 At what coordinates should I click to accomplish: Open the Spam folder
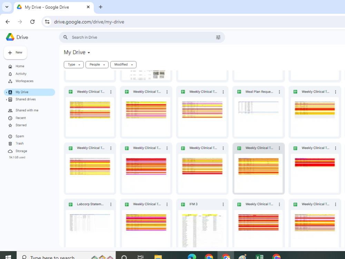(x=20, y=136)
